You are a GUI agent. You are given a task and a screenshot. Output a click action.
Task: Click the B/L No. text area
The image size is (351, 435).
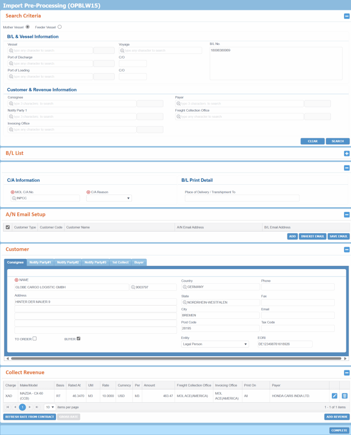[x=276, y=64]
